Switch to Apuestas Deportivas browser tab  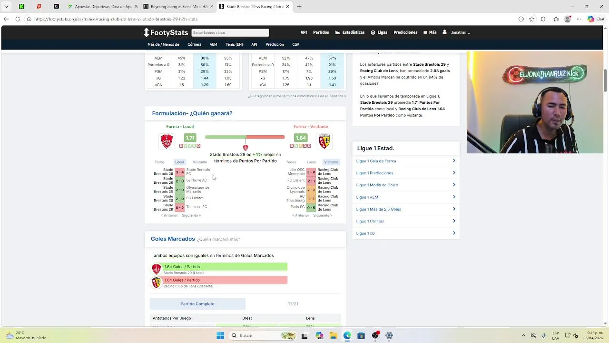[103, 7]
